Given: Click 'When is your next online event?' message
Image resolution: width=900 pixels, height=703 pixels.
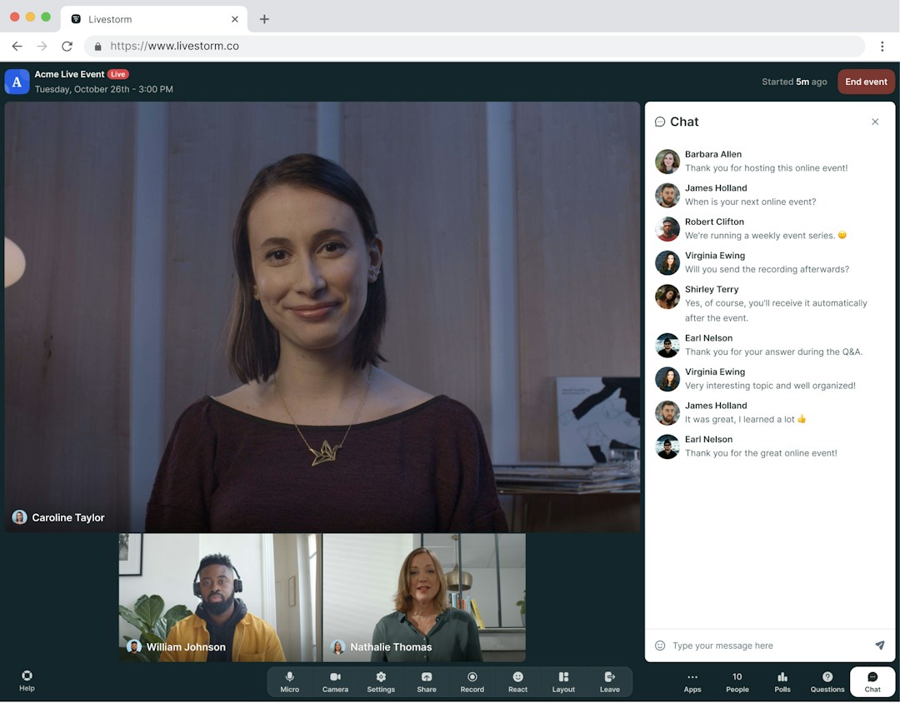Looking at the screenshot, I should 750,202.
